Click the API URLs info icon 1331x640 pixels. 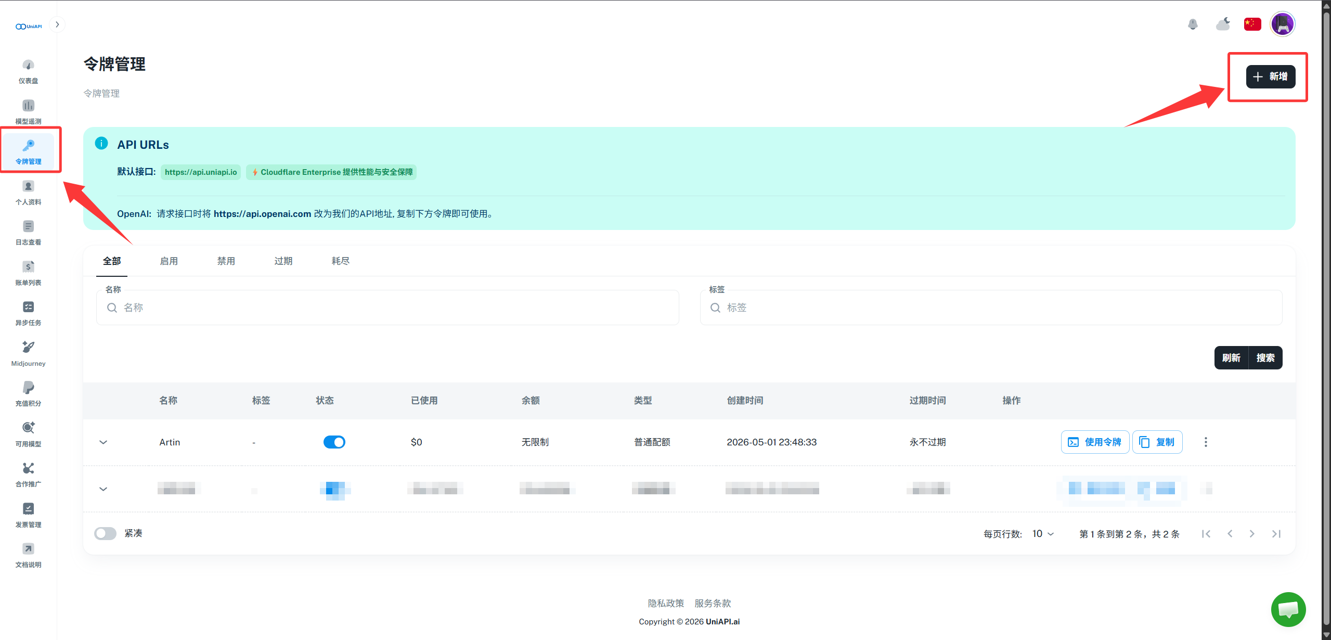pyautogui.click(x=101, y=143)
